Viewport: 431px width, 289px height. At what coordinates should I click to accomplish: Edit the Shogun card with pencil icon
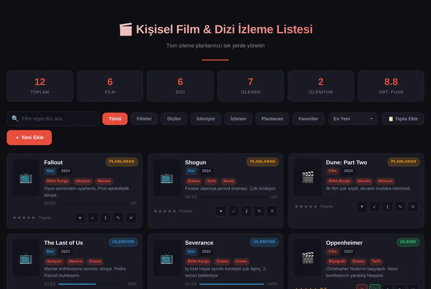point(259,211)
